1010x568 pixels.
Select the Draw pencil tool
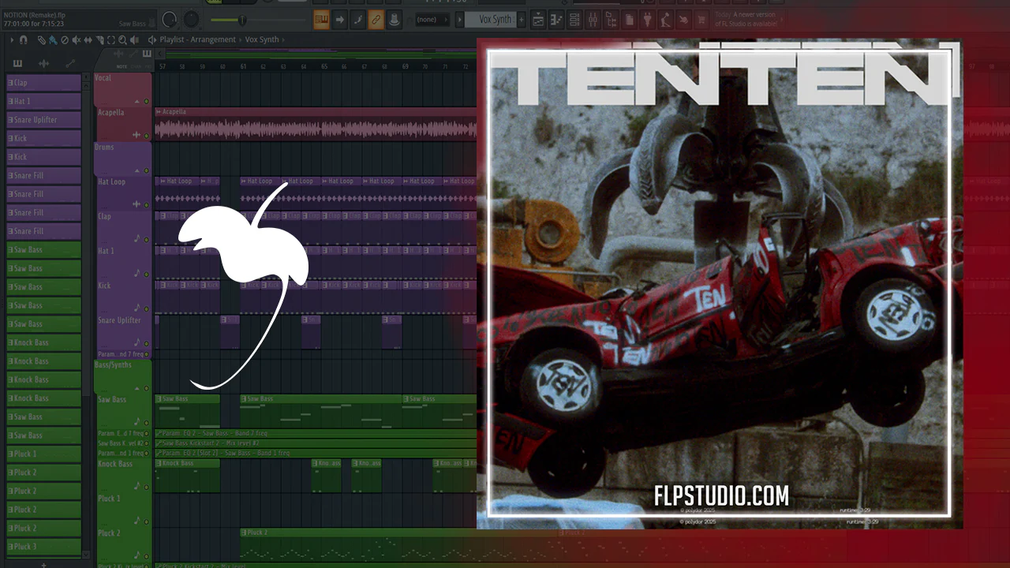(41, 39)
